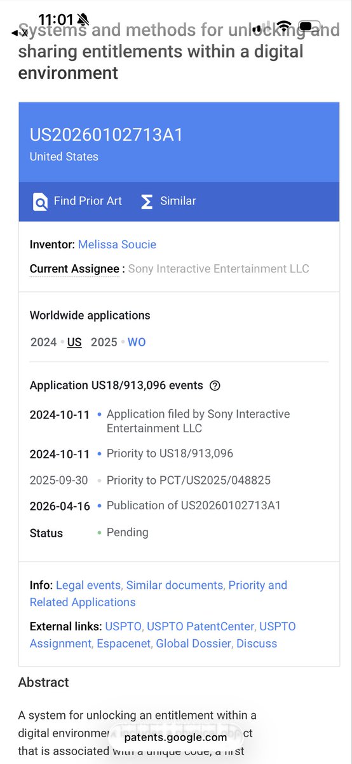Open USPTO PatentCenter link
This screenshot has width=352, height=764.
pyautogui.click(x=201, y=626)
